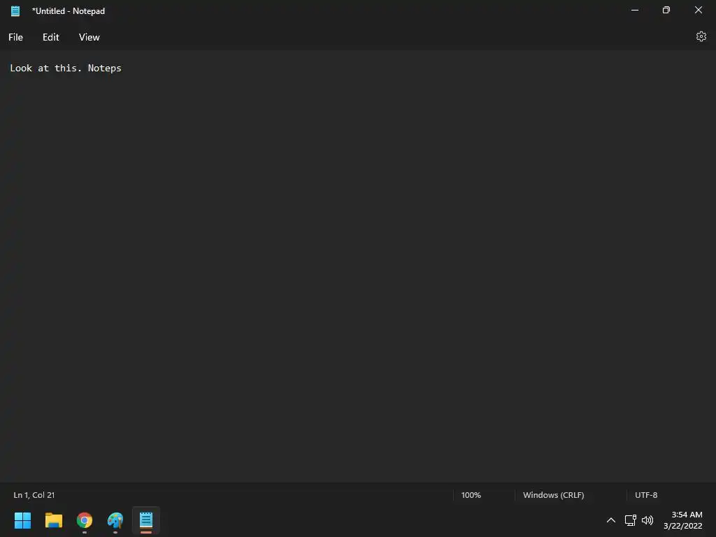716x537 pixels.
Task: Open the volume tray icon
Action: tap(647, 520)
